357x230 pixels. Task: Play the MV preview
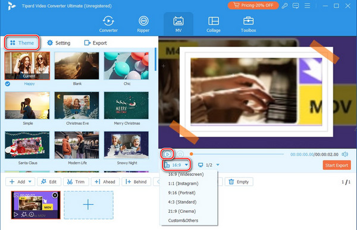[167, 155]
